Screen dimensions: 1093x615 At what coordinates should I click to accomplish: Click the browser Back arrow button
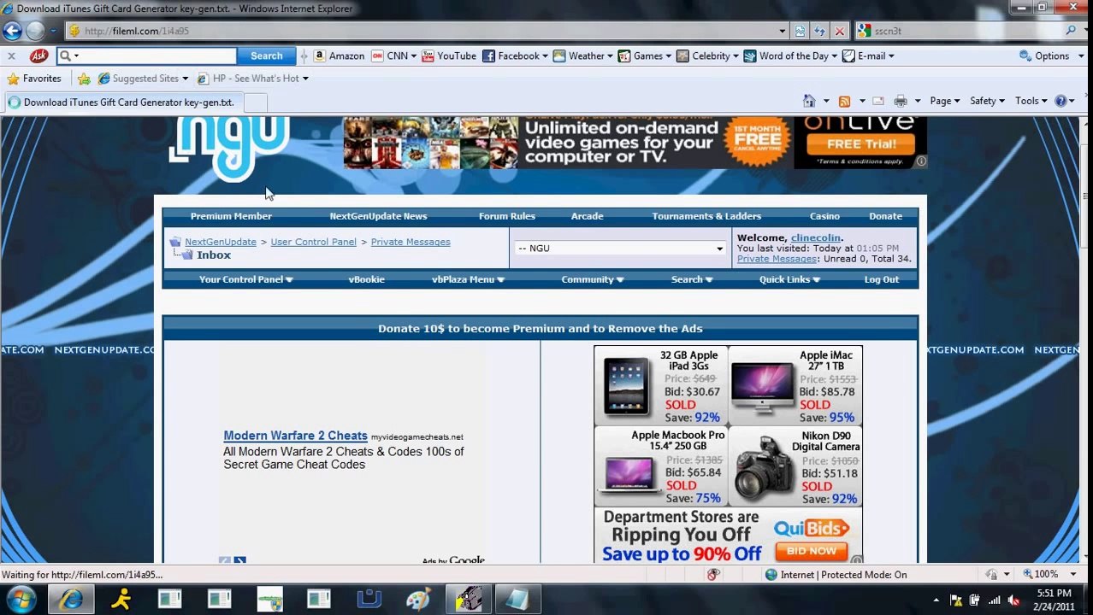[12, 31]
